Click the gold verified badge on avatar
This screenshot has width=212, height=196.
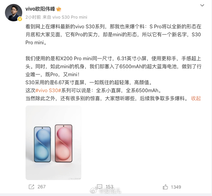[20, 19]
